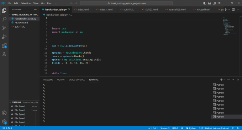Open the Output panel tab
242x130 pixels.
(61, 80)
